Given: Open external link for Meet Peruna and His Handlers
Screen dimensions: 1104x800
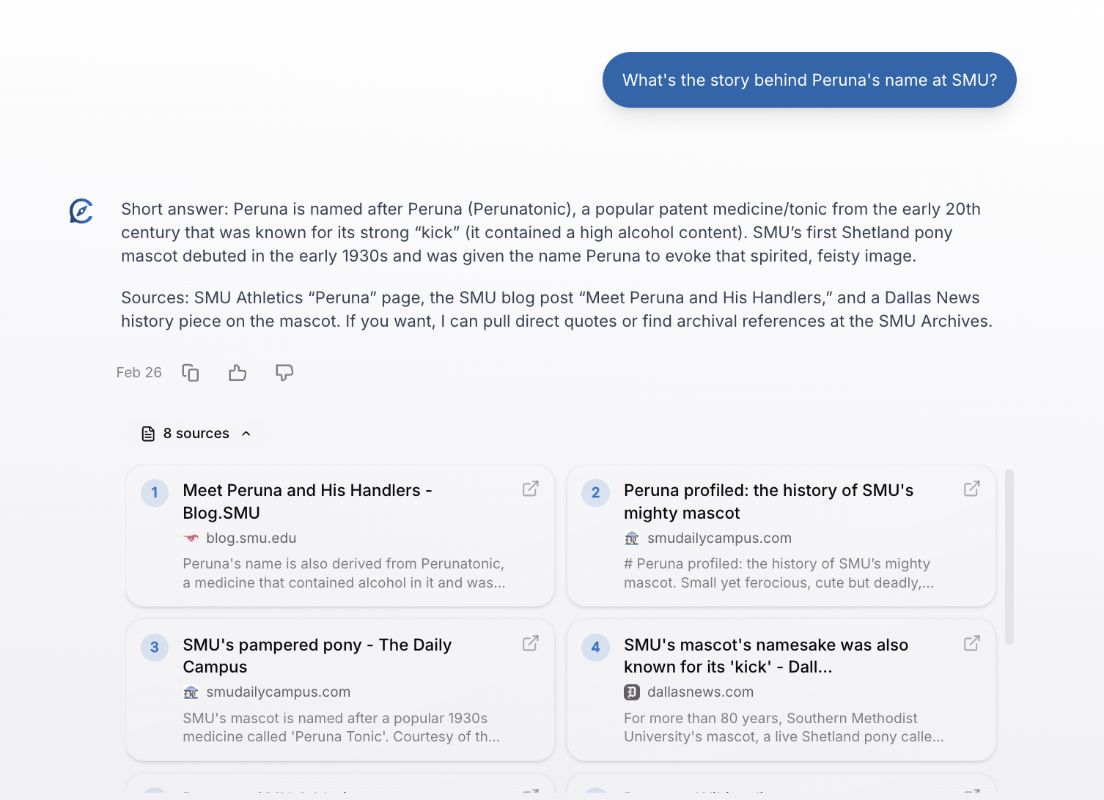Looking at the screenshot, I should pos(531,489).
